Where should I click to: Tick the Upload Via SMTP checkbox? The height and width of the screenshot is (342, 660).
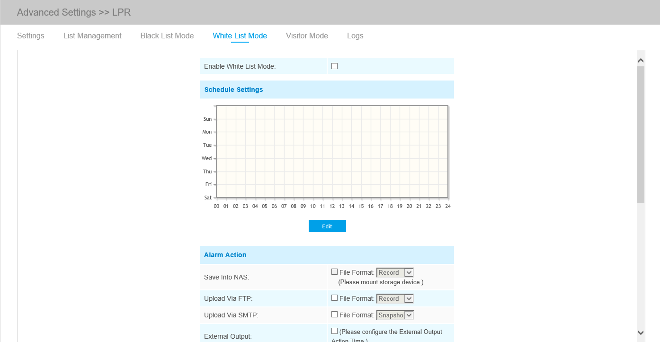click(x=334, y=315)
